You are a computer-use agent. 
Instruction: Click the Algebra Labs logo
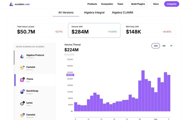tap(19, 4)
